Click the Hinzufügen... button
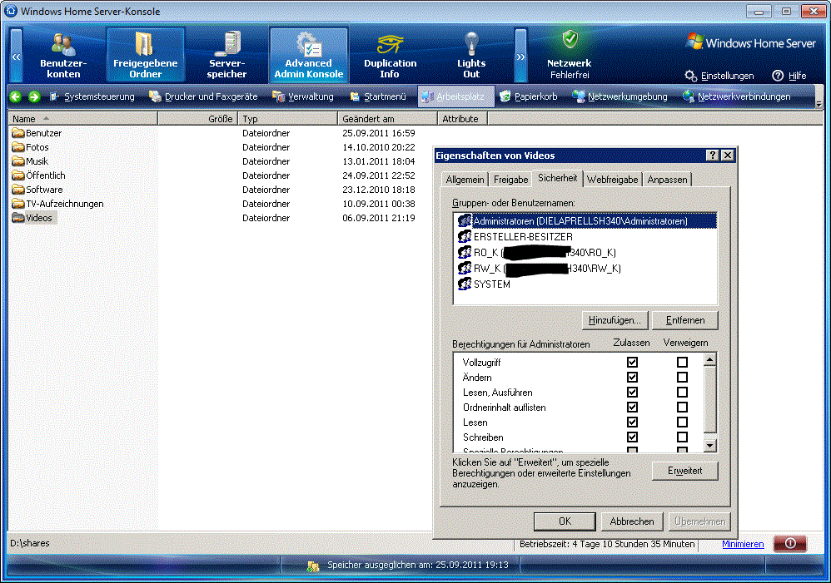 [615, 320]
